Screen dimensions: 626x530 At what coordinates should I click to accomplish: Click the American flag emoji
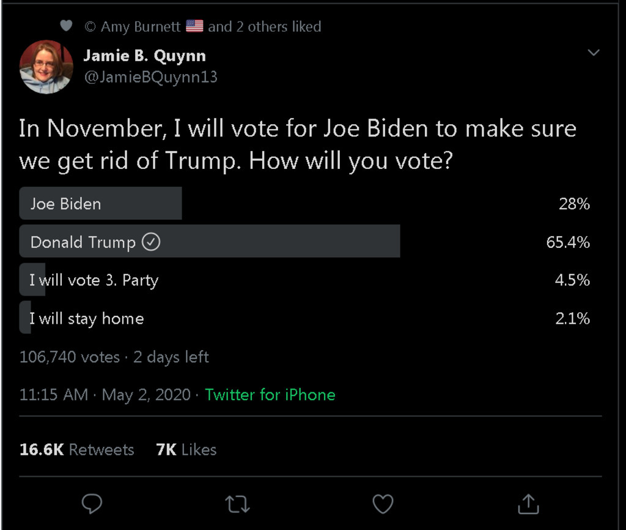[194, 26]
